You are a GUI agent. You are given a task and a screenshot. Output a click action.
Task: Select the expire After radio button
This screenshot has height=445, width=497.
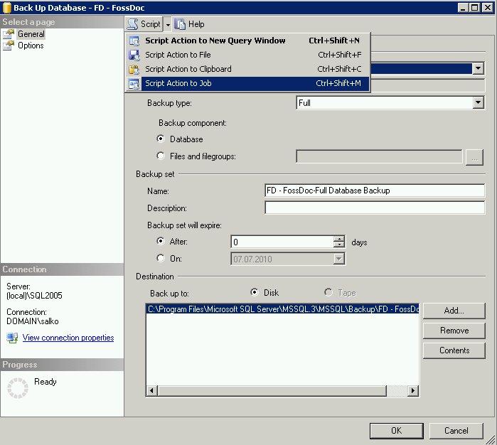click(161, 241)
